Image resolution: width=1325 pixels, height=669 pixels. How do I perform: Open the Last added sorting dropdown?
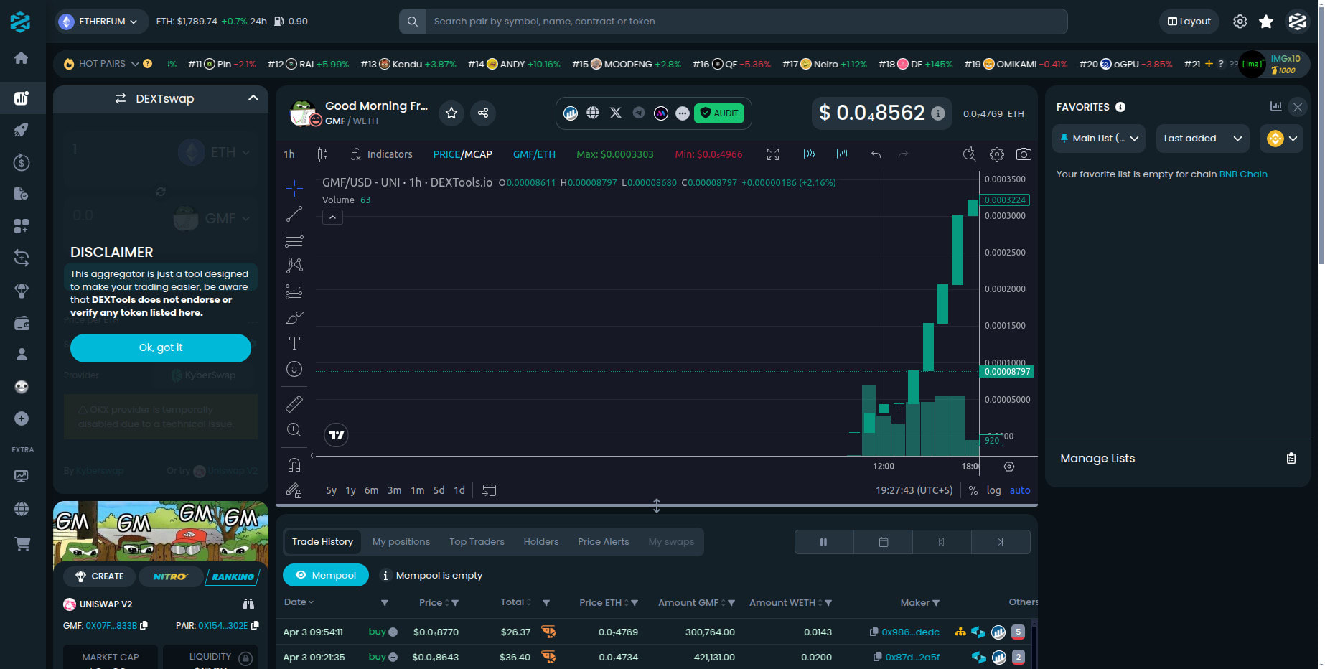click(1202, 138)
